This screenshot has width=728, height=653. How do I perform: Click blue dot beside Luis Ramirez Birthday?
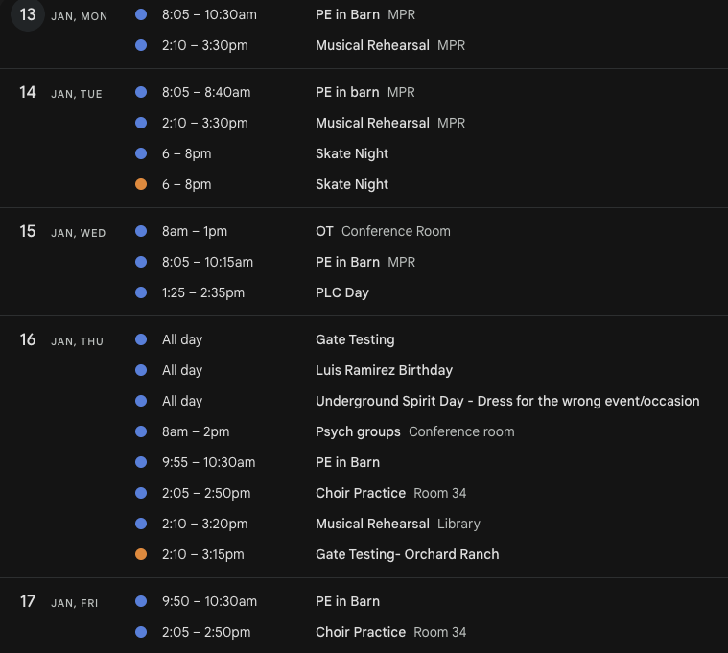point(141,370)
